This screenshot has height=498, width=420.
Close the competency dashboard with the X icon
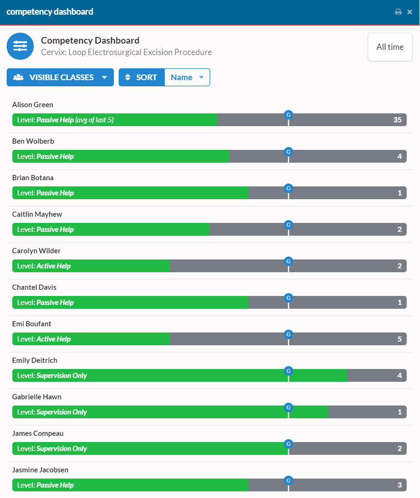pos(410,11)
